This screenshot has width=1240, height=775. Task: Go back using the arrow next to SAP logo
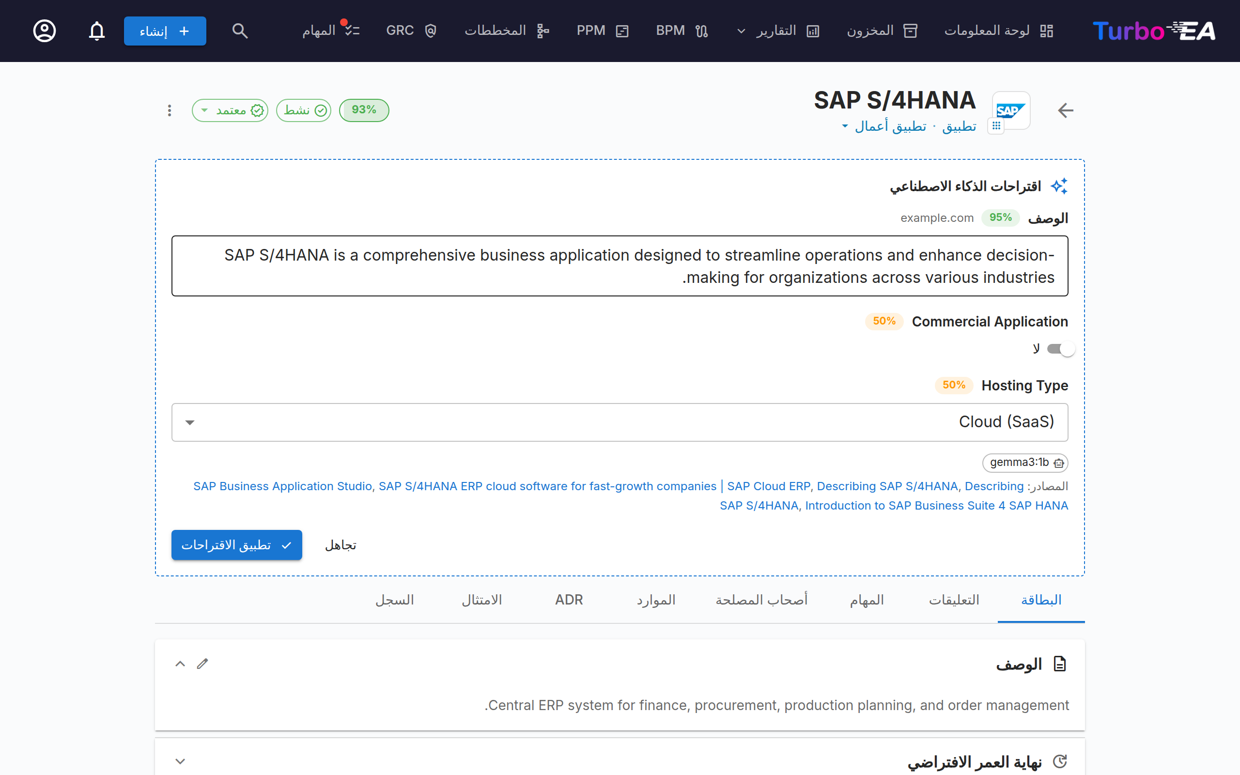(x=1065, y=110)
